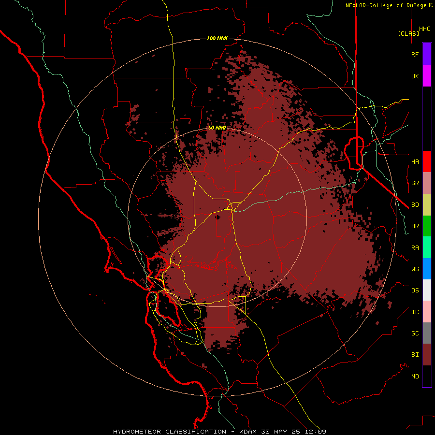The width and height of the screenshot is (435, 435).
Task: Click the [CLAS] legend header
Action: click(408, 33)
